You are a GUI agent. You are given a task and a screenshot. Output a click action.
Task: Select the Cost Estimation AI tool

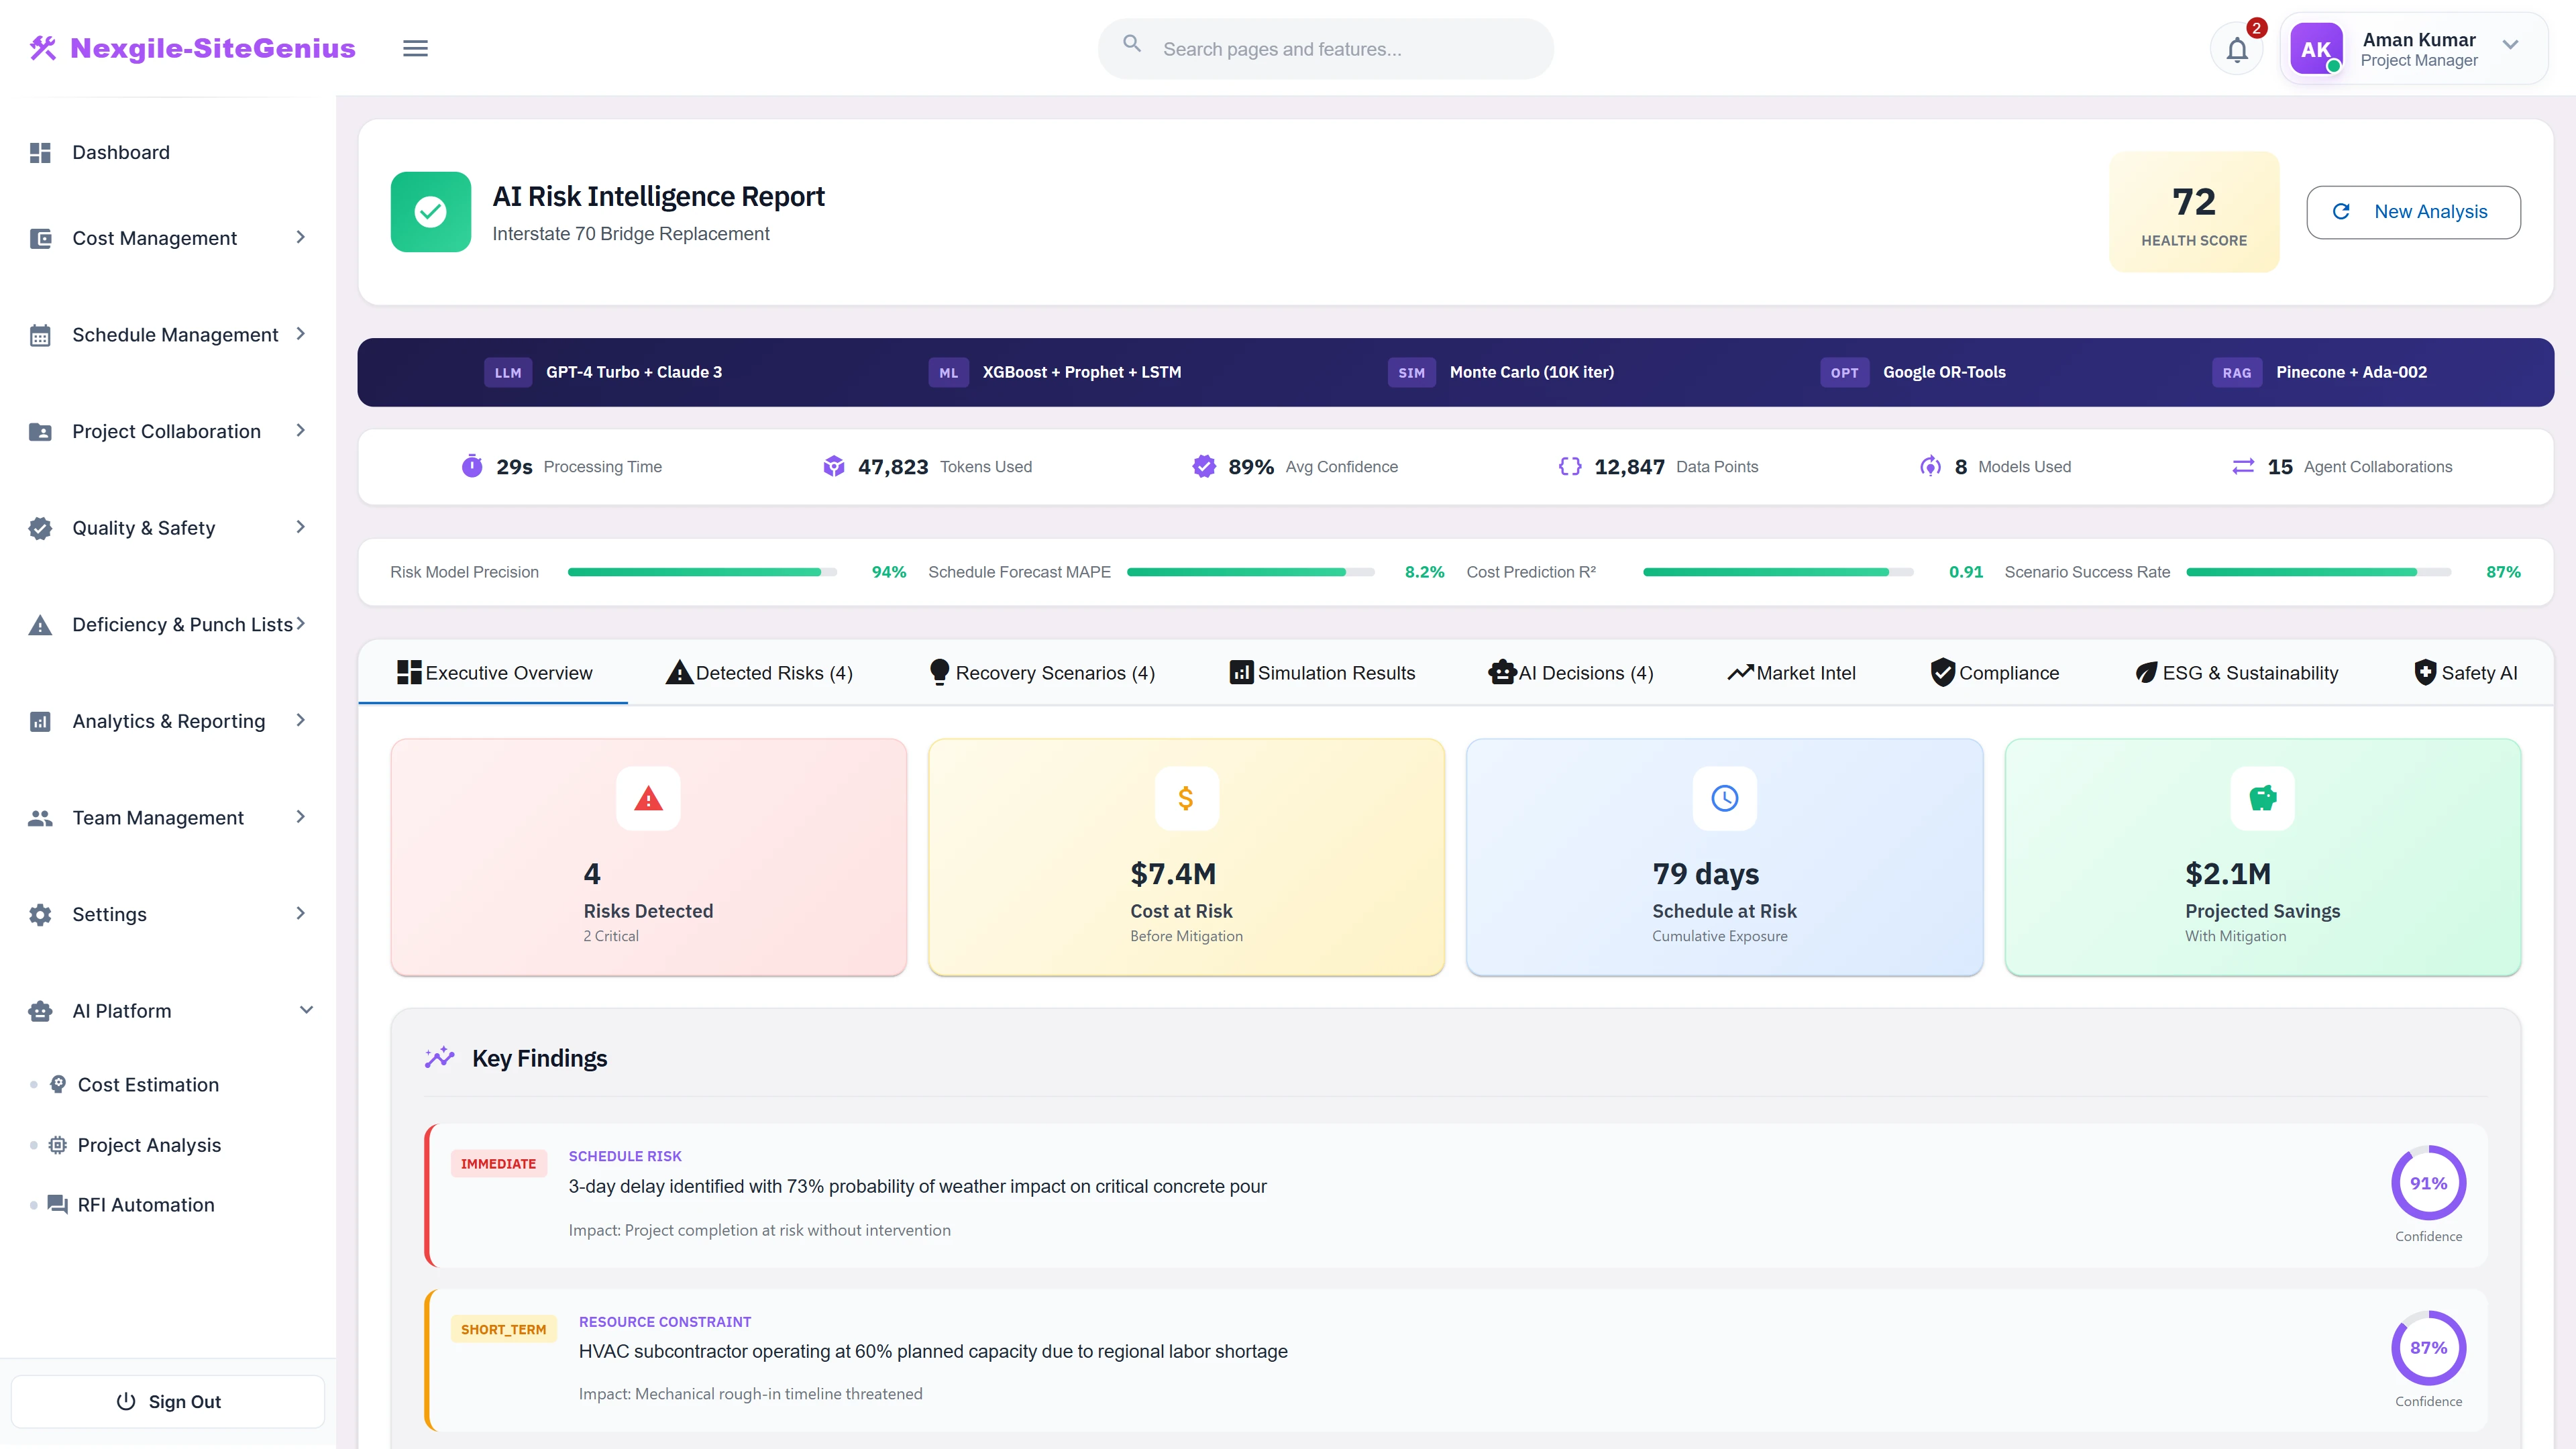(148, 1084)
